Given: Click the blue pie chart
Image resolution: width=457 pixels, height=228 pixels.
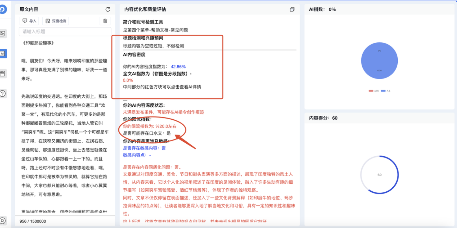Looking at the screenshot, I should tap(379, 61).
